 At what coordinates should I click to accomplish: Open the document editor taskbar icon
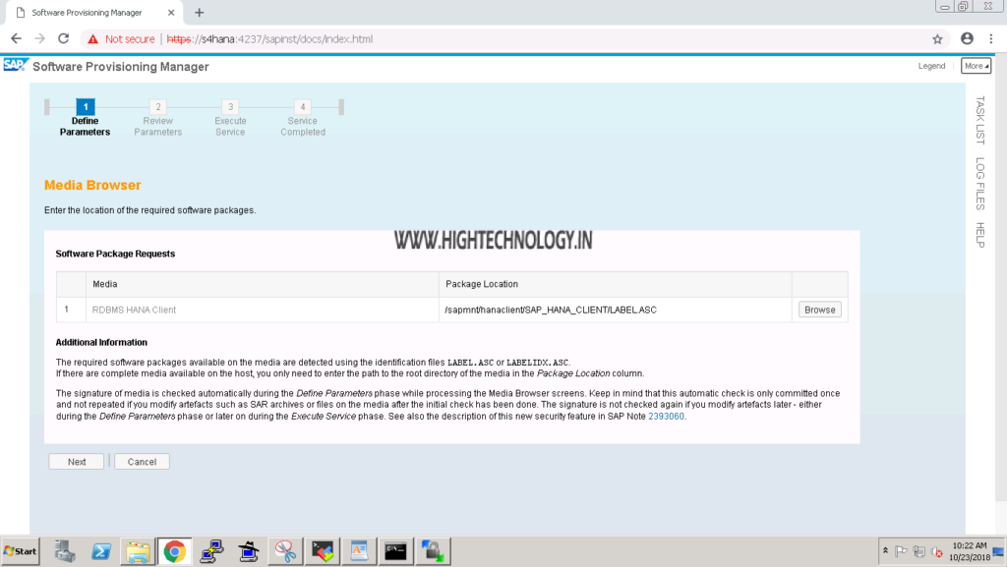click(359, 551)
